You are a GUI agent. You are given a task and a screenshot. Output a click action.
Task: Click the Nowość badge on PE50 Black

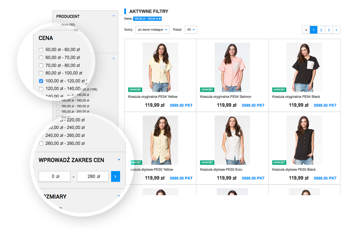(x=279, y=162)
